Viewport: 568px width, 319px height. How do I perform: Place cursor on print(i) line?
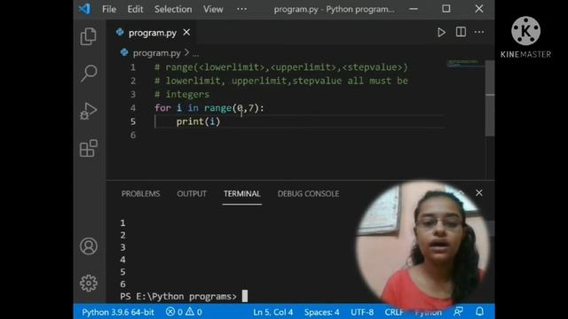pyautogui.click(x=198, y=121)
